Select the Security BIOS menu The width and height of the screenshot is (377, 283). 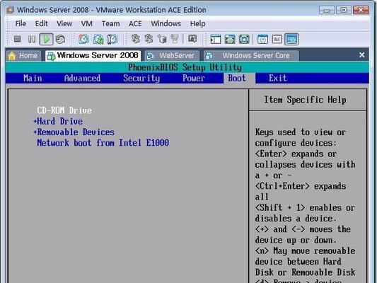[141, 78]
